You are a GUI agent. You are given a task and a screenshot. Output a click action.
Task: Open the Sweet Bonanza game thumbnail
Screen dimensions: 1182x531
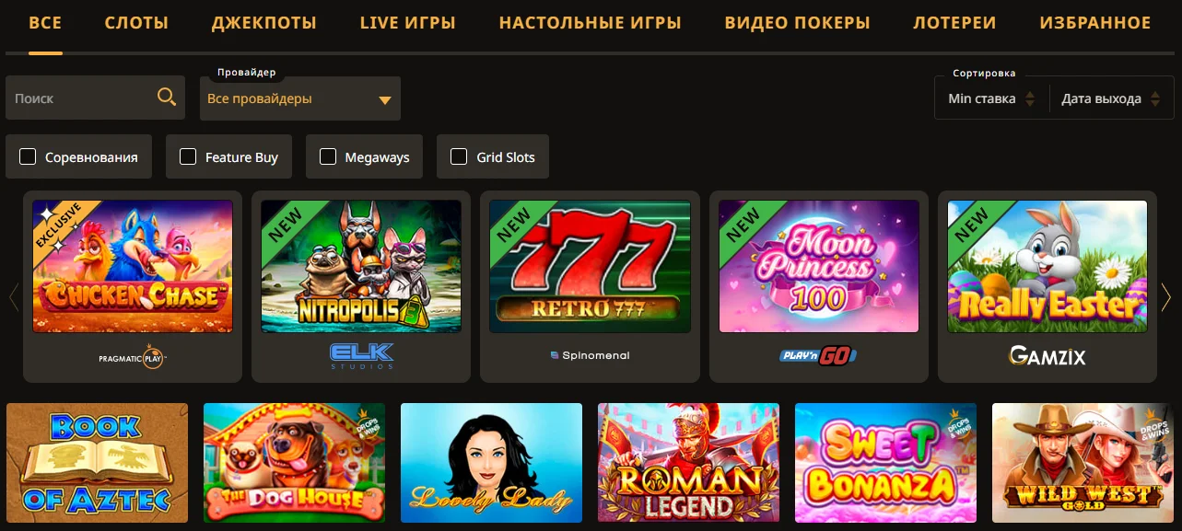pos(885,463)
